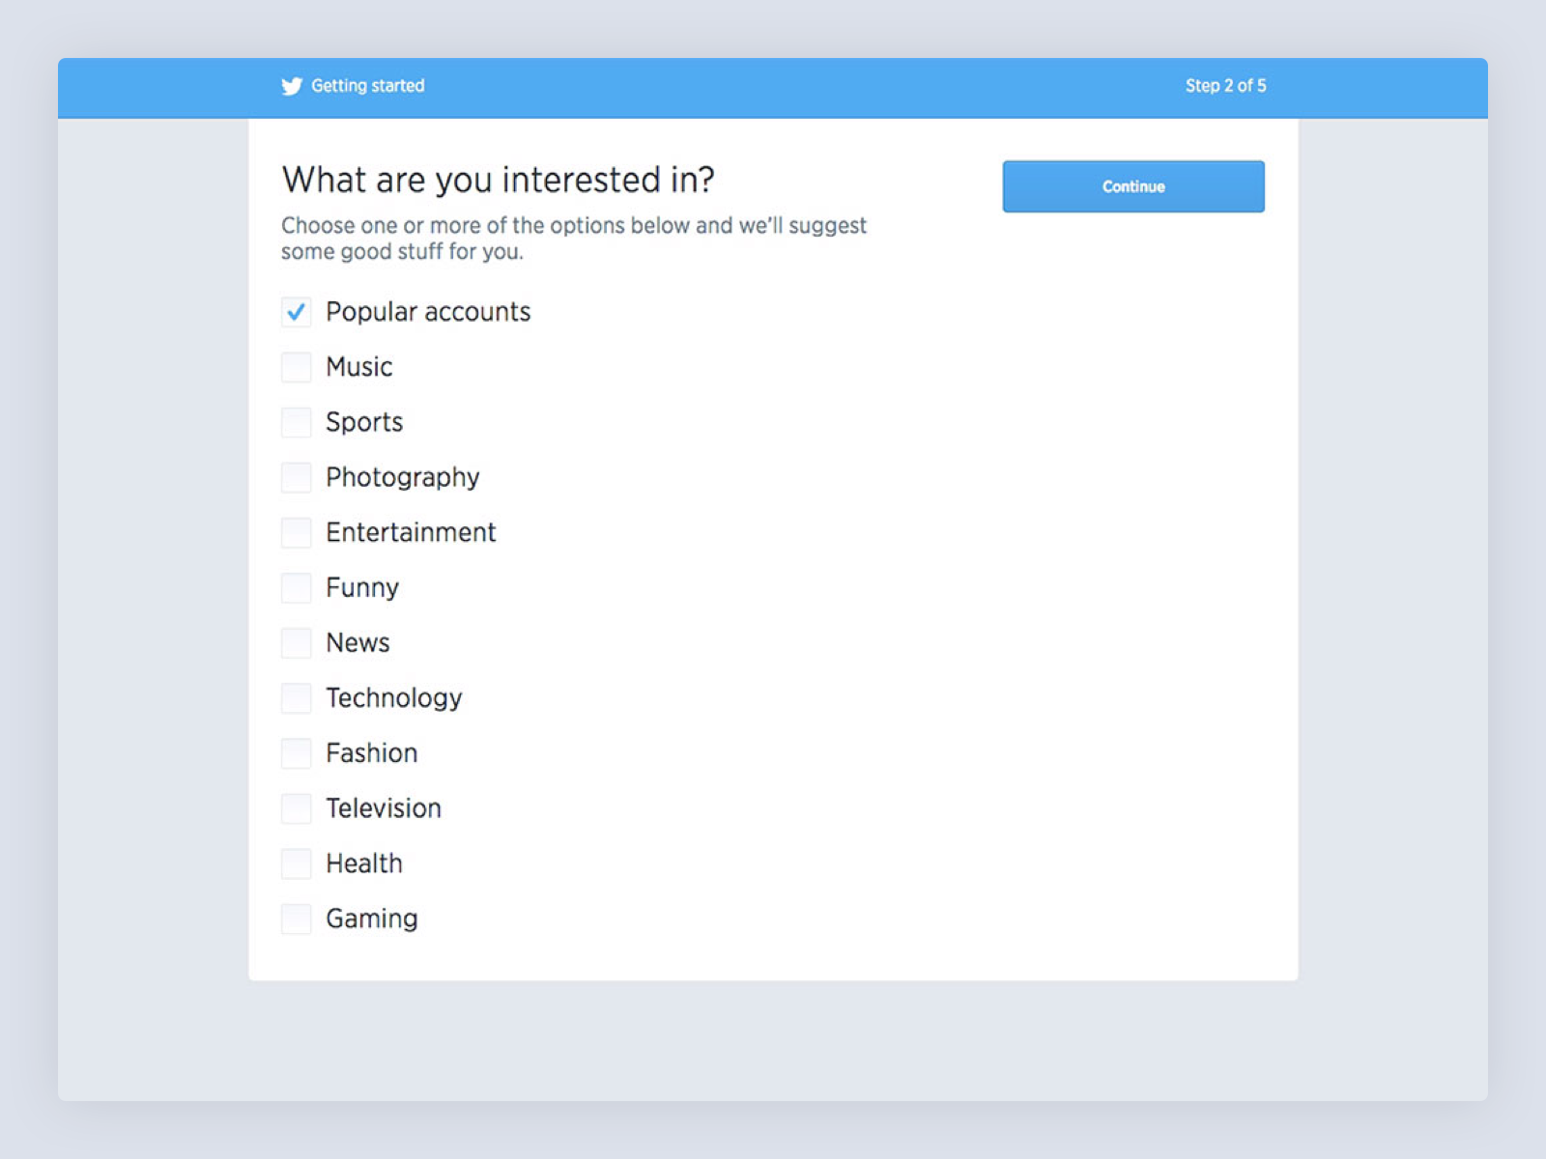Click the Step 2 of 5 indicator
Image resolution: width=1546 pixels, height=1159 pixels.
point(1226,86)
